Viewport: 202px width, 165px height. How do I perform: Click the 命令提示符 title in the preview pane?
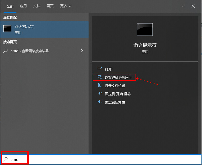(x=145, y=45)
